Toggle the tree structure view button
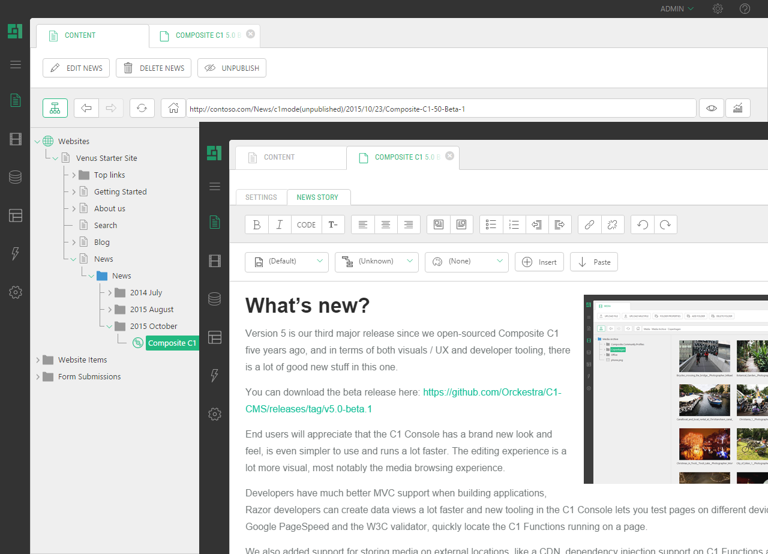The height and width of the screenshot is (554, 768). point(55,108)
